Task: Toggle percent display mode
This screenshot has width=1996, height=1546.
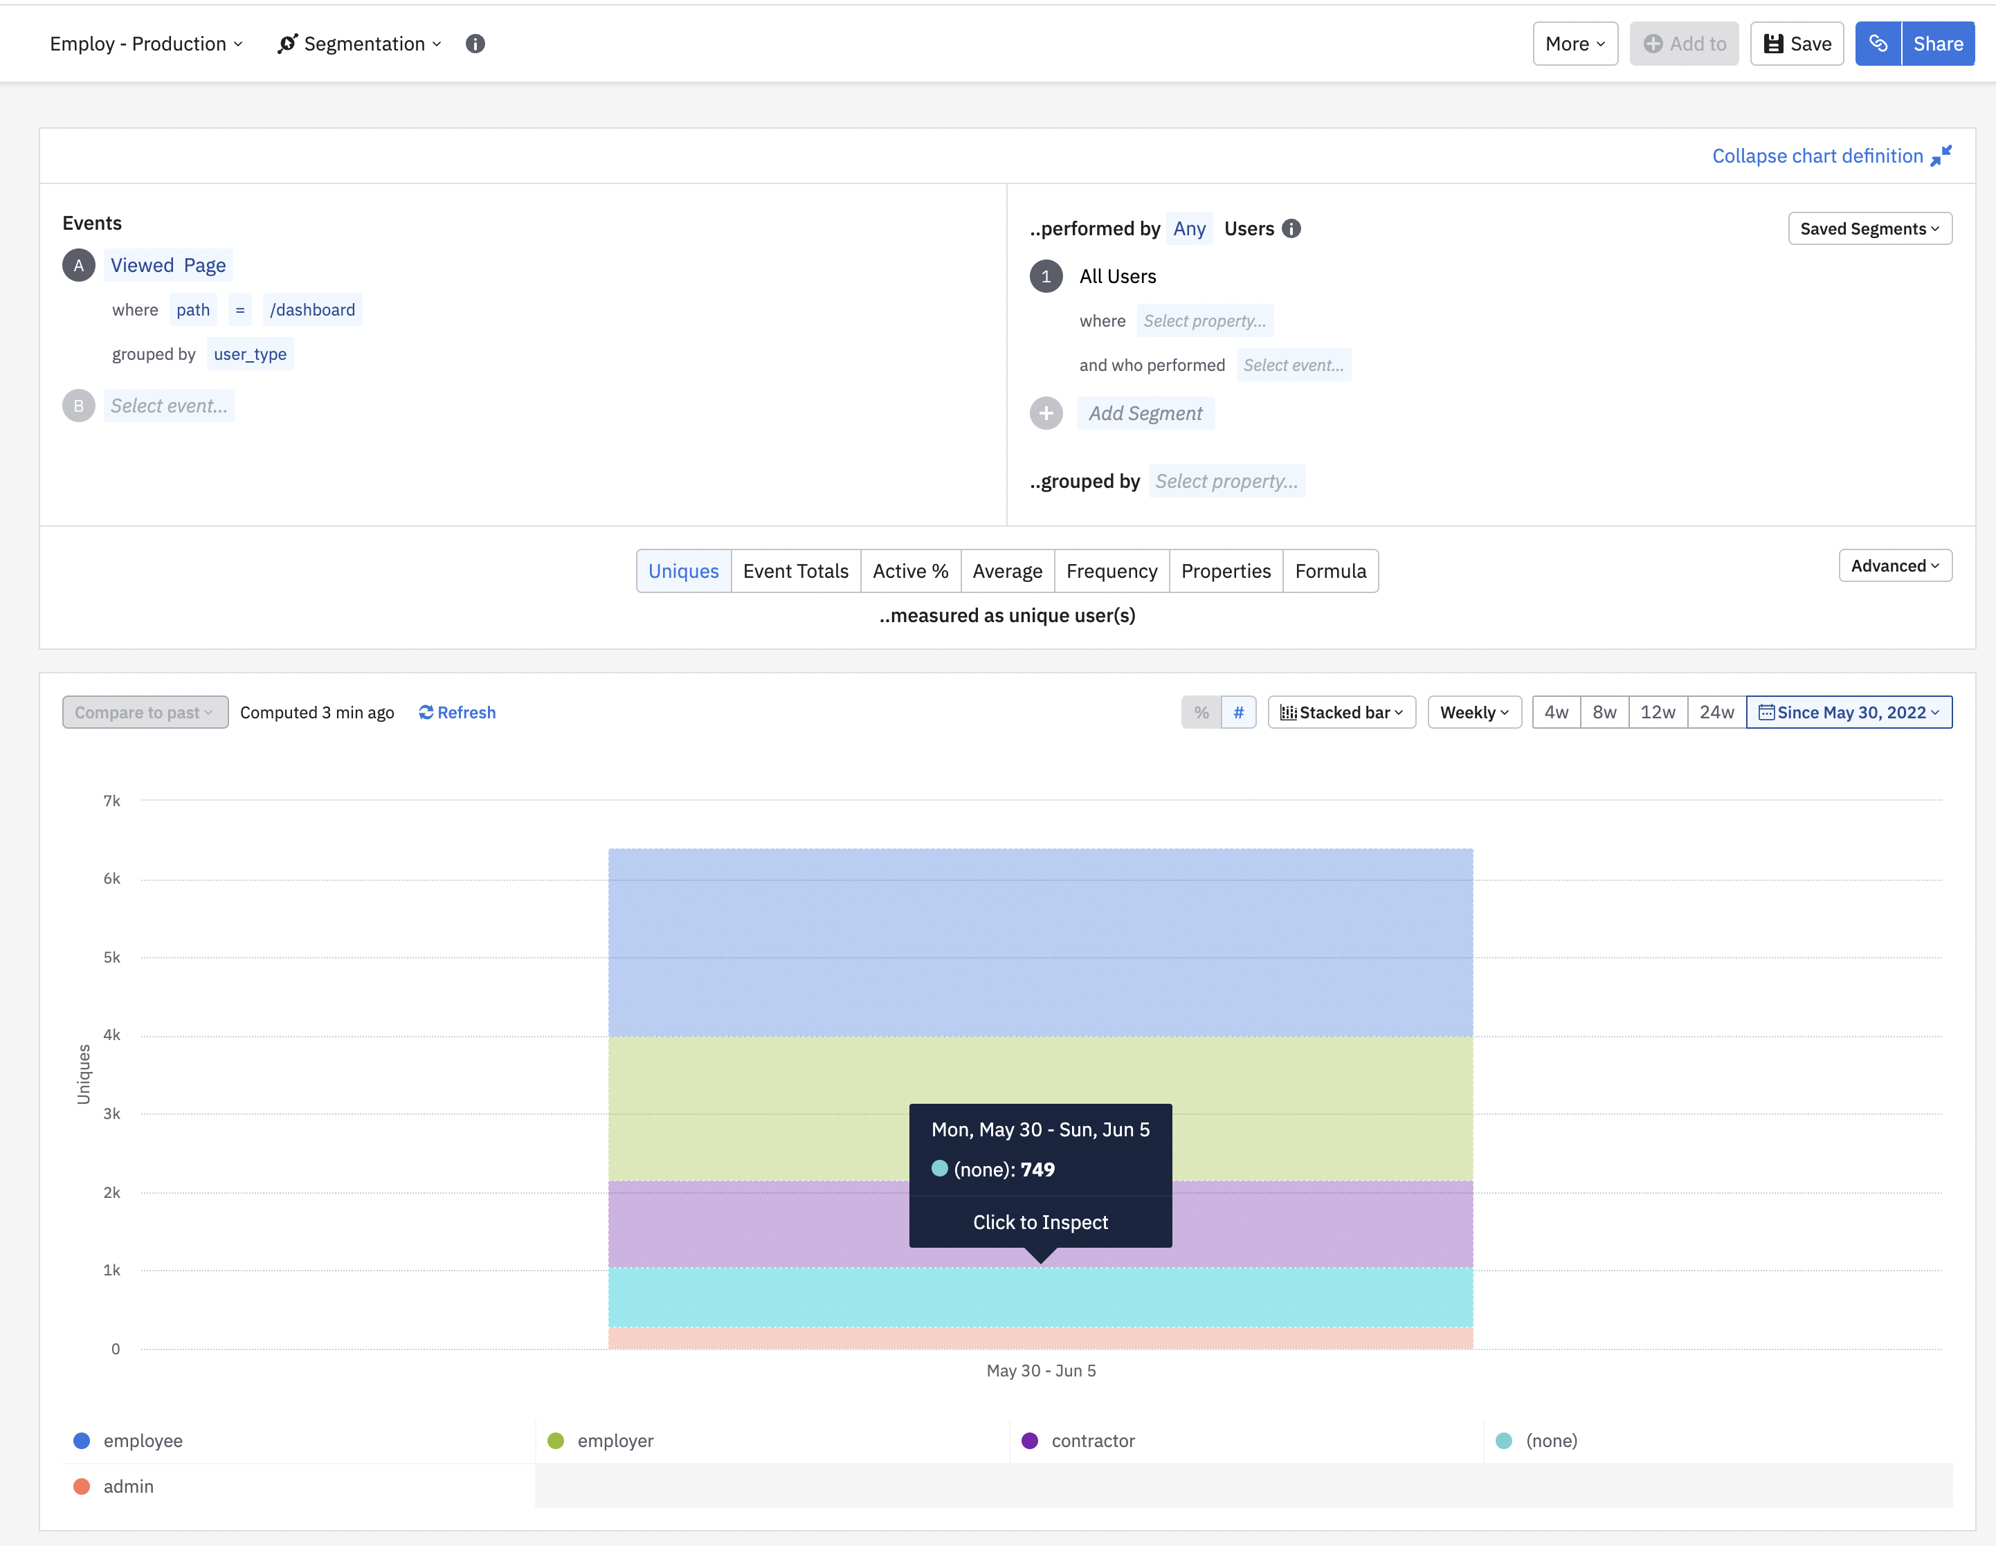Action: pos(1201,713)
